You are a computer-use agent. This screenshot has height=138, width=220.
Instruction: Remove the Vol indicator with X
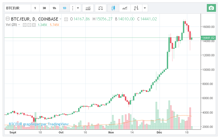click(34, 25)
